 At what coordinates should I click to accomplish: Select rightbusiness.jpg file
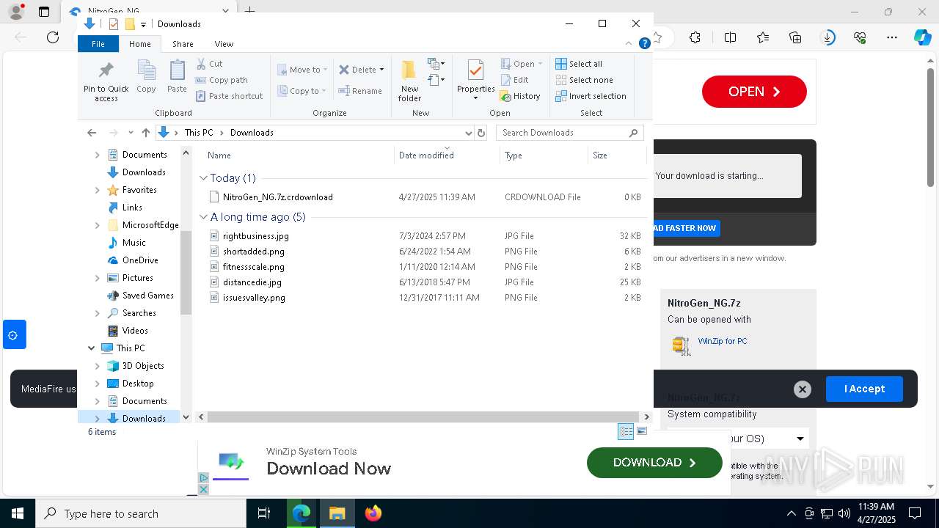(256, 236)
